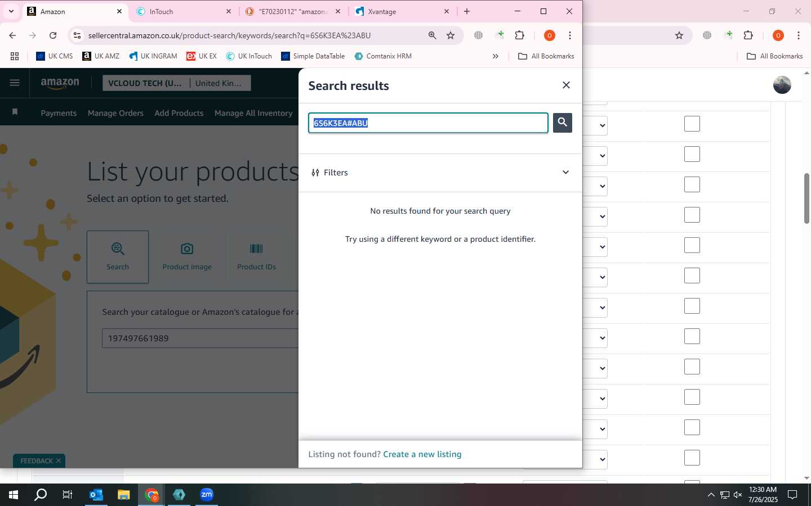Open Manage All Inventory menu item
The width and height of the screenshot is (811, 506).
pyautogui.click(x=253, y=113)
